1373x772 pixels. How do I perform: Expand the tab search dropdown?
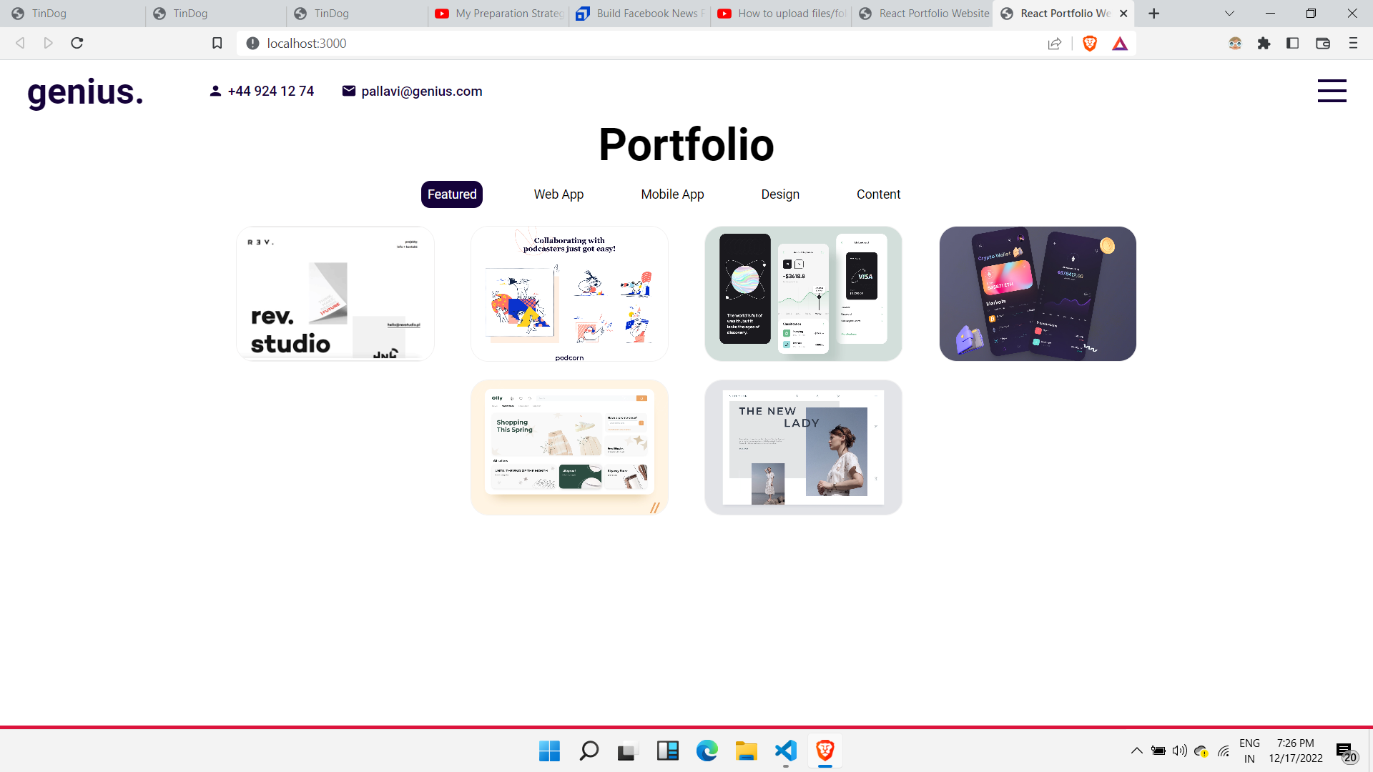(1229, 14)
